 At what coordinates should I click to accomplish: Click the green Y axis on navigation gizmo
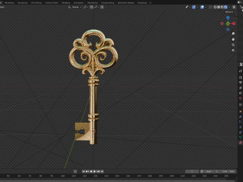pyautogui.click(x=228, y=24)
